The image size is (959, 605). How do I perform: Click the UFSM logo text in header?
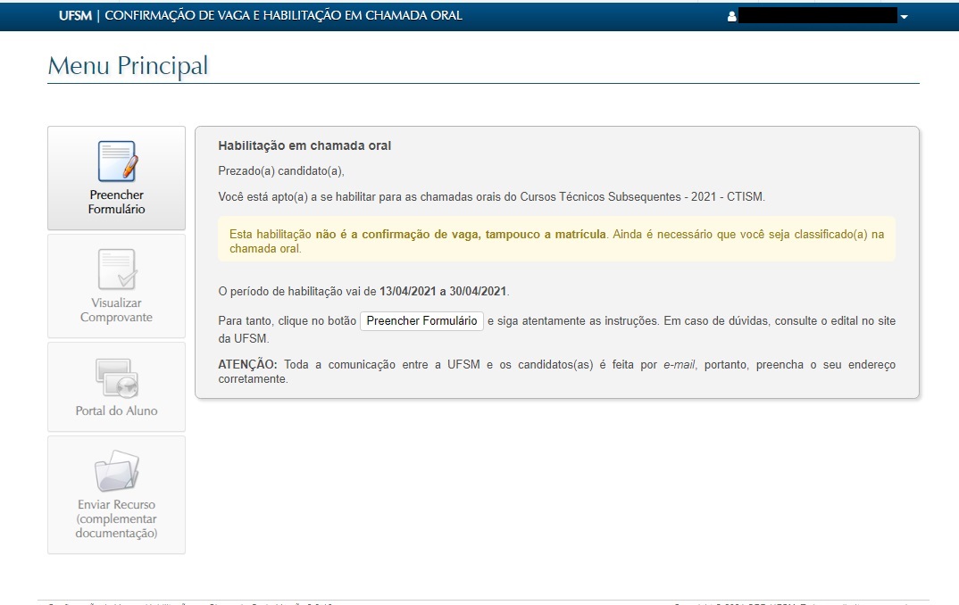click(75, 15)
